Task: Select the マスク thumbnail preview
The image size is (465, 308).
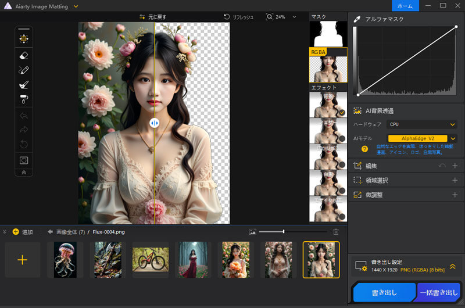Action: click(x=328, y=34)
